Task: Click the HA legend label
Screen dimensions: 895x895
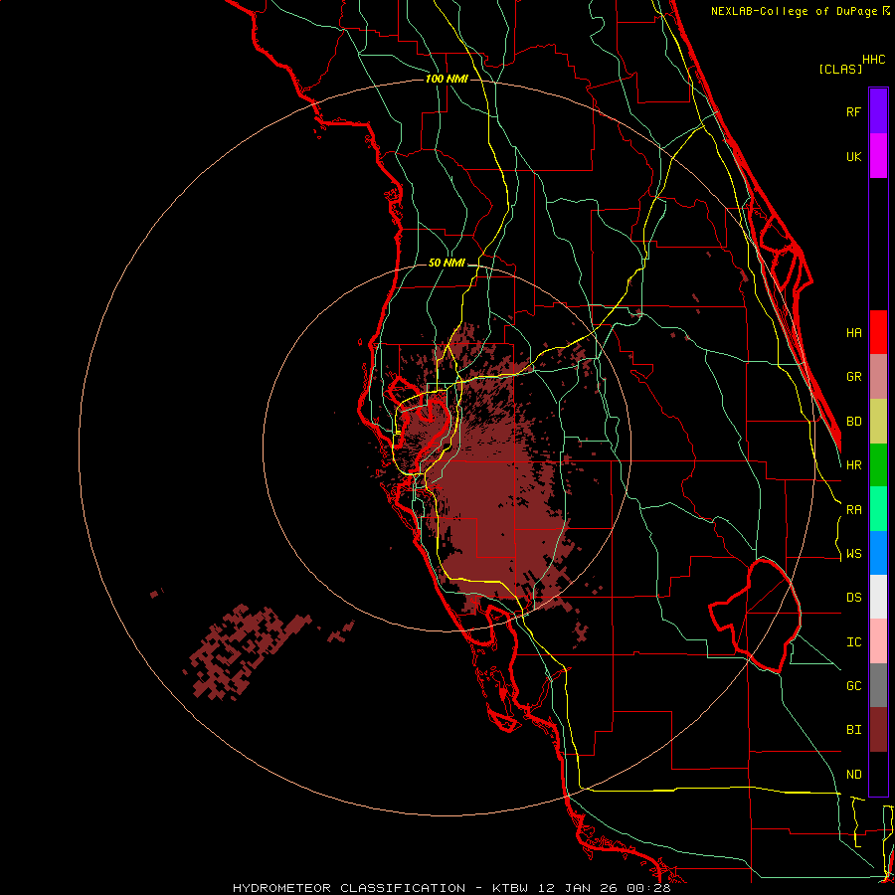Action: click(x=854, y=333)
